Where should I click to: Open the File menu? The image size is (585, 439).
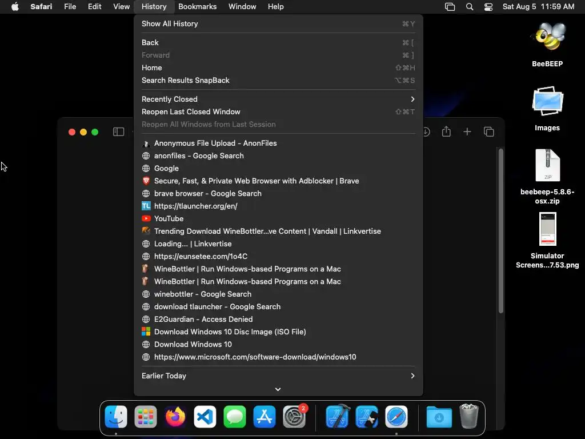(x=70, y=7)
